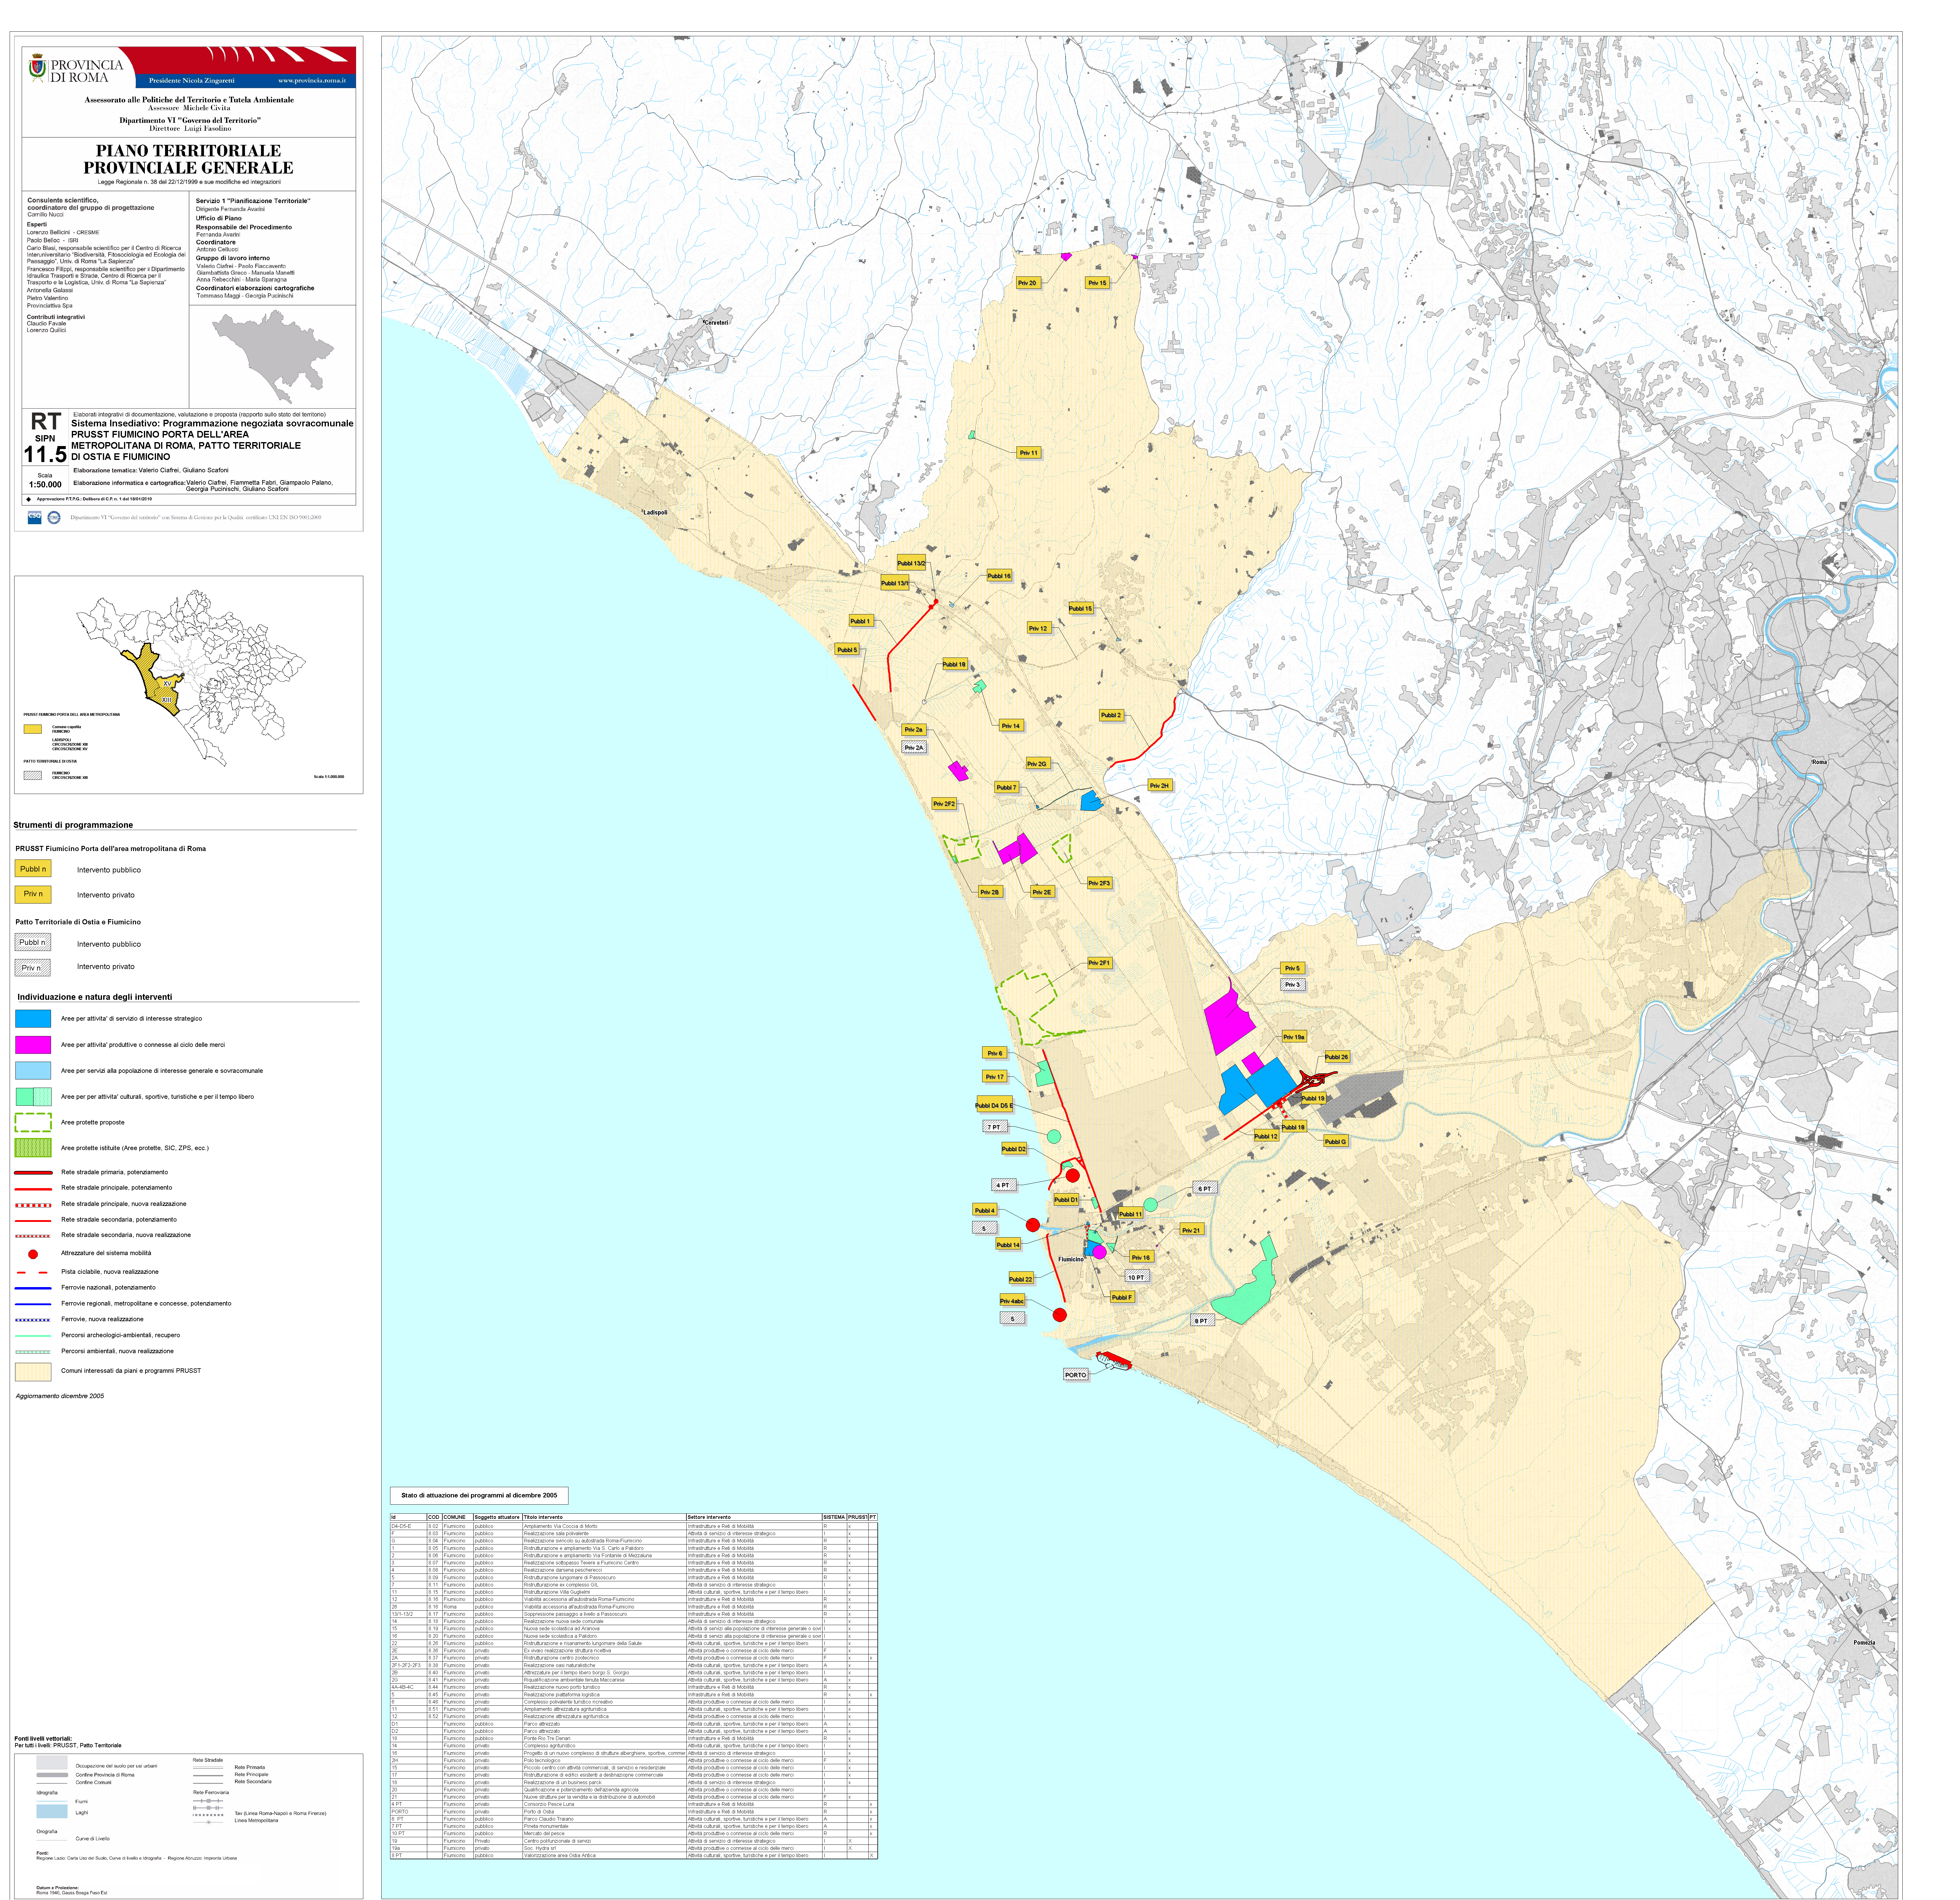Click the 'Pubbl 13/2' map label
The image size is (1960, 1900).
click(x=911, y=563)
